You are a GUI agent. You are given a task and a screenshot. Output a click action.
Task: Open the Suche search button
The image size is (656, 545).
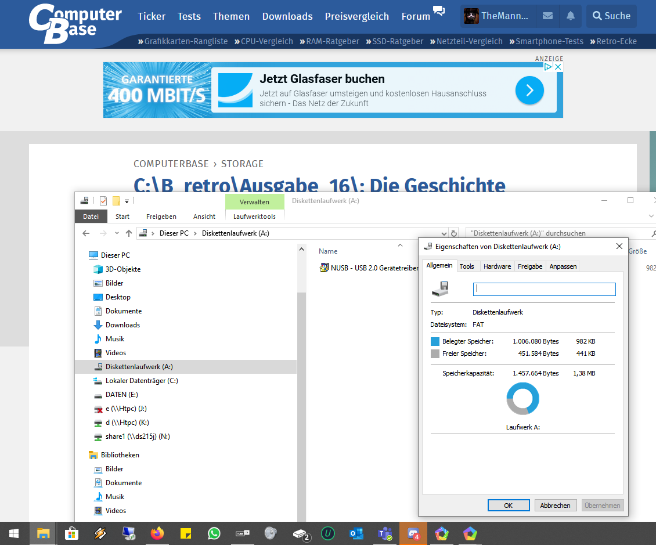(x=611, y=16)
